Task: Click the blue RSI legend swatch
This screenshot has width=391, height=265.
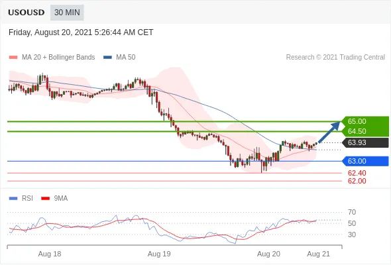Action: [13, 199]
